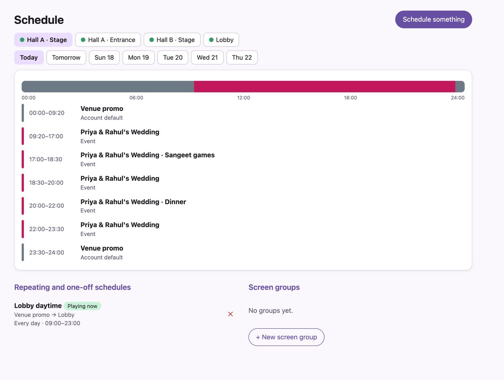Click the 12:00 timeline label

pyautogui.click(x=244, y=98)
